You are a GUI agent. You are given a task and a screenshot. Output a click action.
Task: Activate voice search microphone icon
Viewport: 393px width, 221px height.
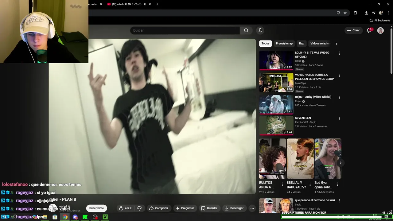(260, 30)
